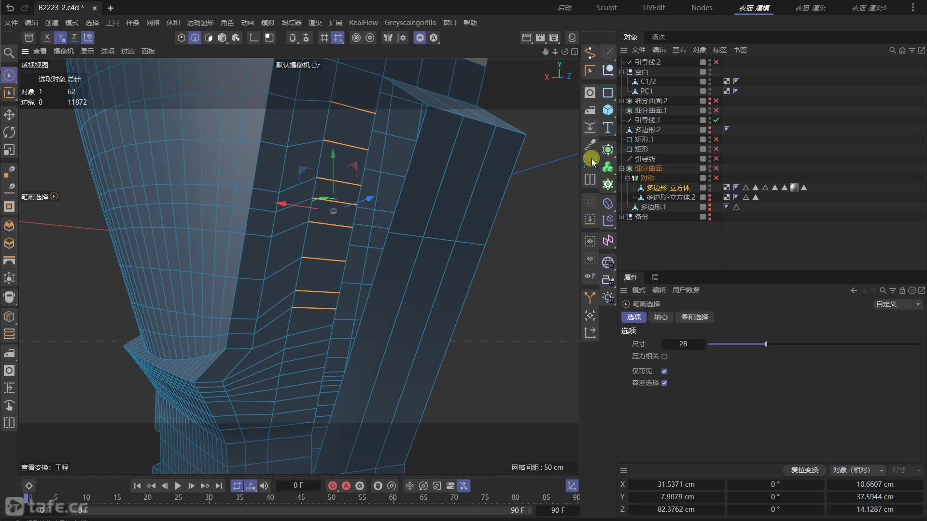This screenshot has height=521, width=927.
Task: Switch to the 柔和选择 tab
Action: click(x=694, y=317)
